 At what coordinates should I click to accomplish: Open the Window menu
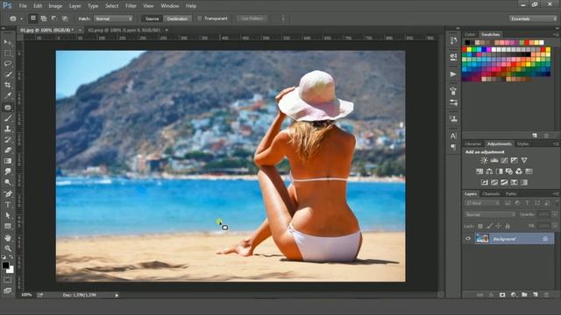coord(170,6)
